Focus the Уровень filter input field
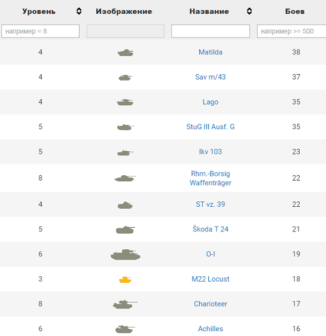Viewport: 326px width, 336px height. tap(41, 31)
